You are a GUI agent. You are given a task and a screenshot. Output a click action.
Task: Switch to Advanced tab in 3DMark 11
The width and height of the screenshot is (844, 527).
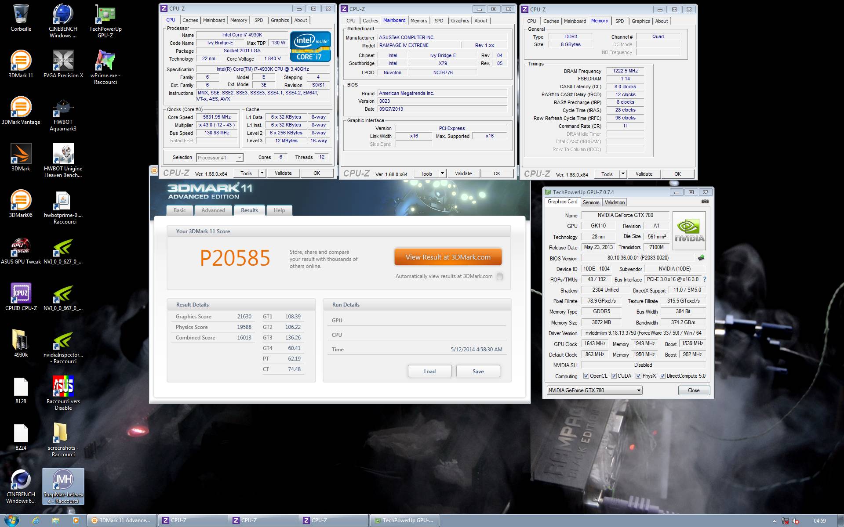(213, 210)
